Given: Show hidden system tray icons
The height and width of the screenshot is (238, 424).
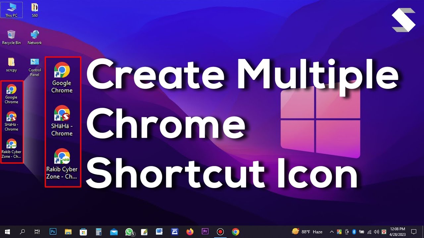Looking at the screenshot, I should 332,232.
